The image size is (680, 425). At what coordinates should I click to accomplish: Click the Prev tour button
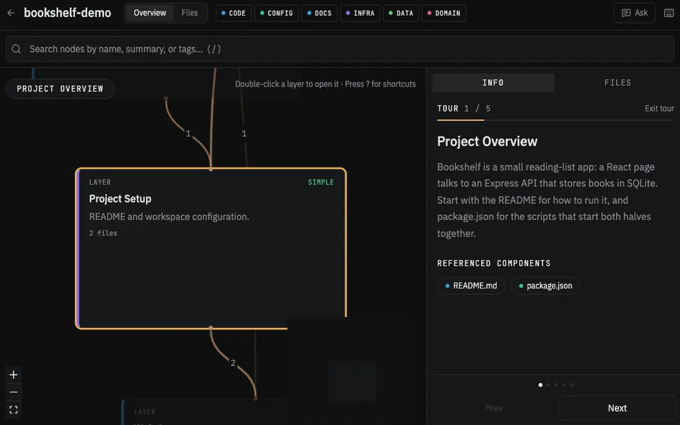pos(494,408)
